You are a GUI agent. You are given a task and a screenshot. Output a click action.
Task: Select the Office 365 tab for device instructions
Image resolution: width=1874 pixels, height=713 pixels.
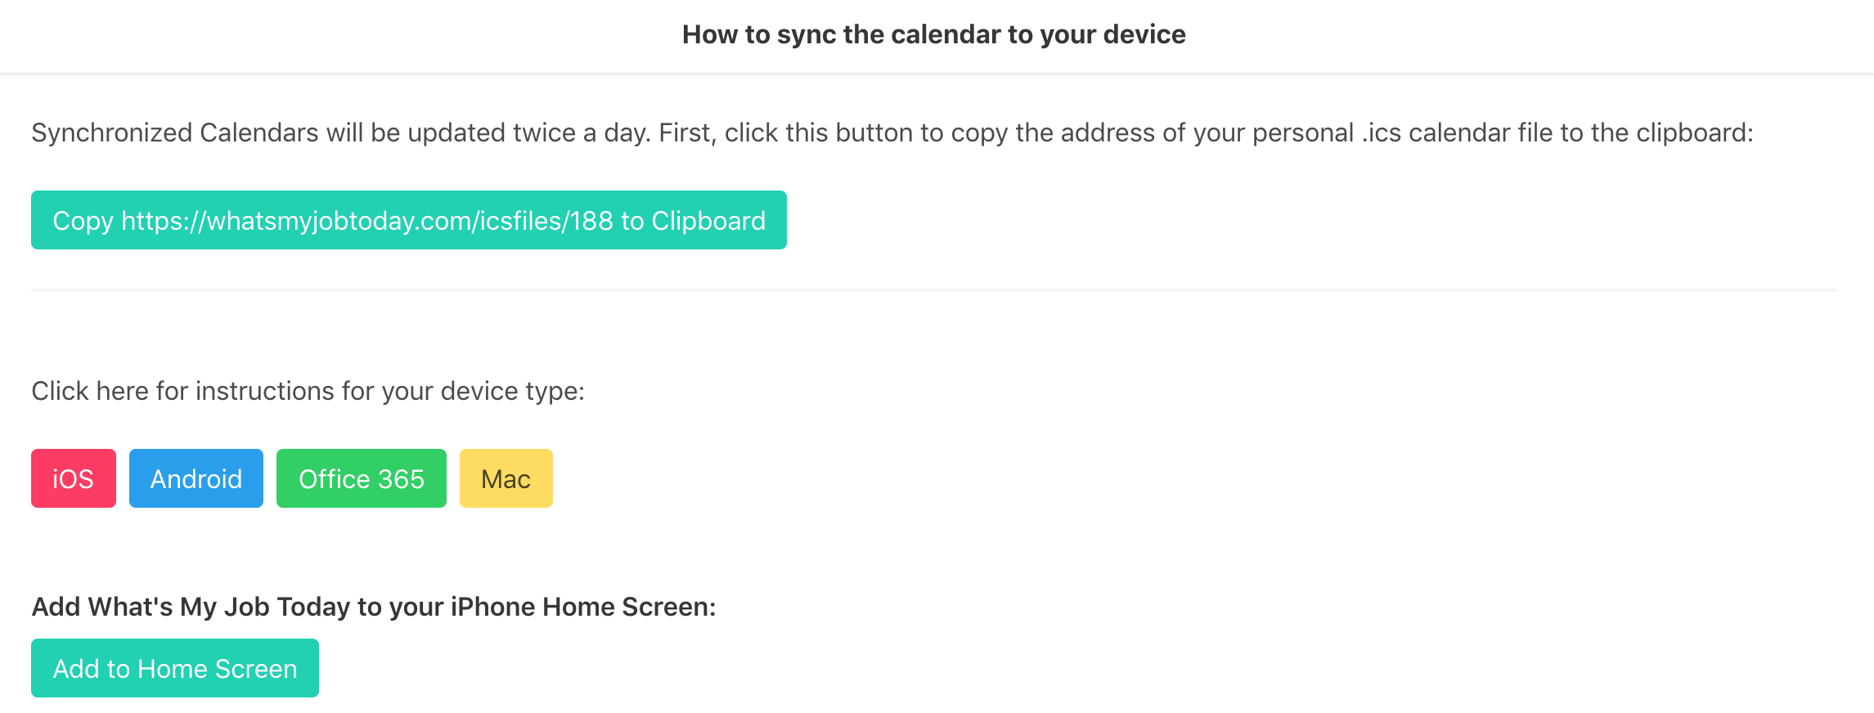click(361, 479)
